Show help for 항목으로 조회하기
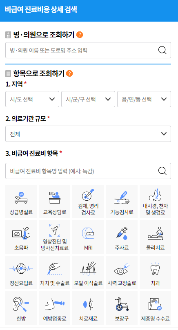178x330 pixels. point(69,73)
